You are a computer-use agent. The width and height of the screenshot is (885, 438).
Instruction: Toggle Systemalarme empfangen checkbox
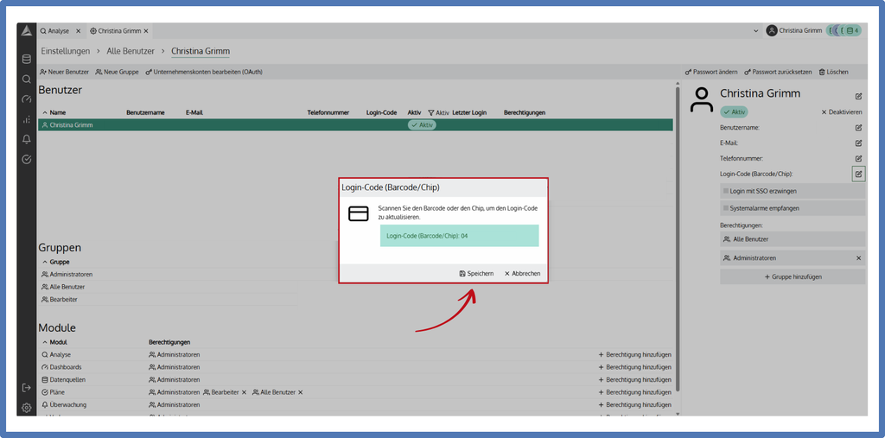pyautogui.click(x=726, y=208)
